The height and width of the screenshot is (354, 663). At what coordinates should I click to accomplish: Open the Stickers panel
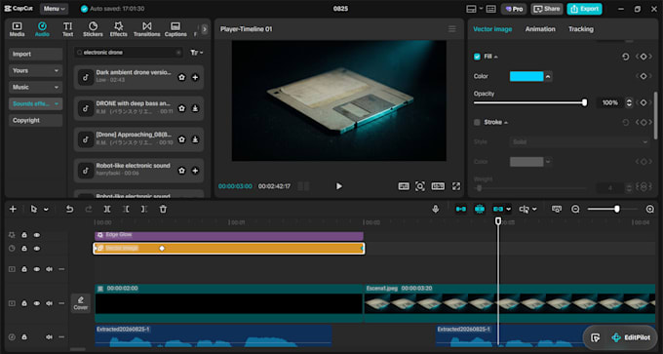coord(93,29)
